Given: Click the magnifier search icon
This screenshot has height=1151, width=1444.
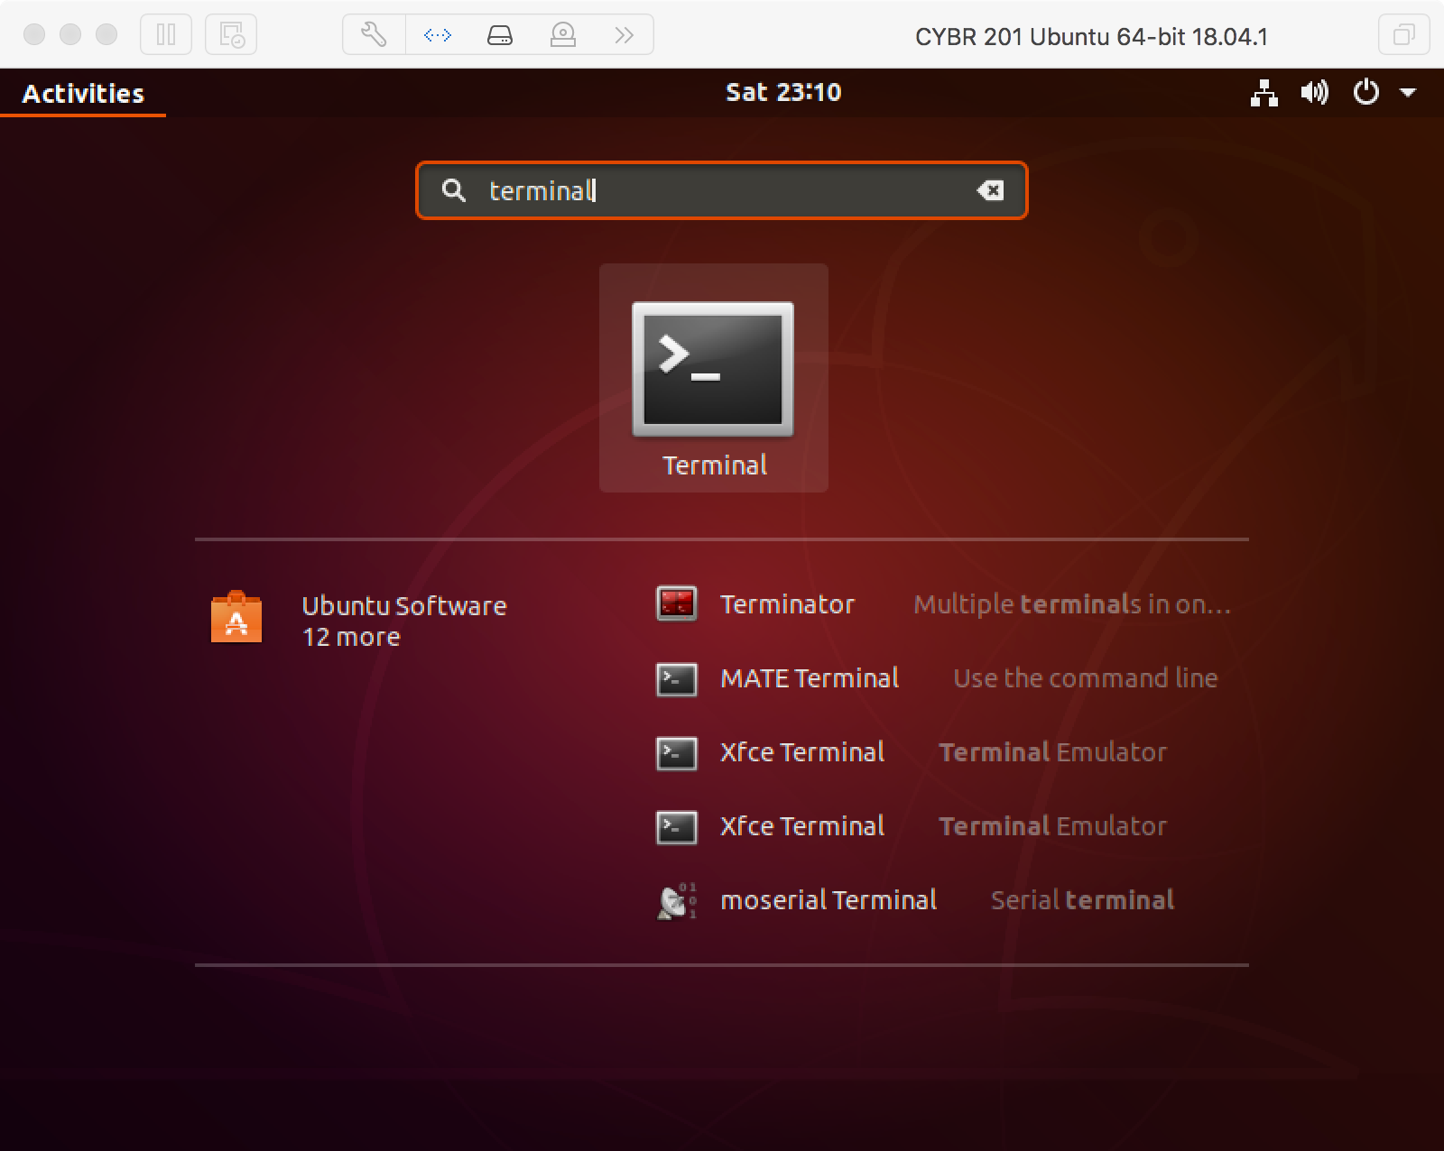Looking at the screenshot, I should [x=454, y=190].
